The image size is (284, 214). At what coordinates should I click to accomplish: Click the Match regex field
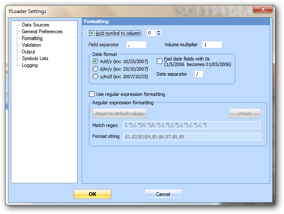click(x=192, y=125)
